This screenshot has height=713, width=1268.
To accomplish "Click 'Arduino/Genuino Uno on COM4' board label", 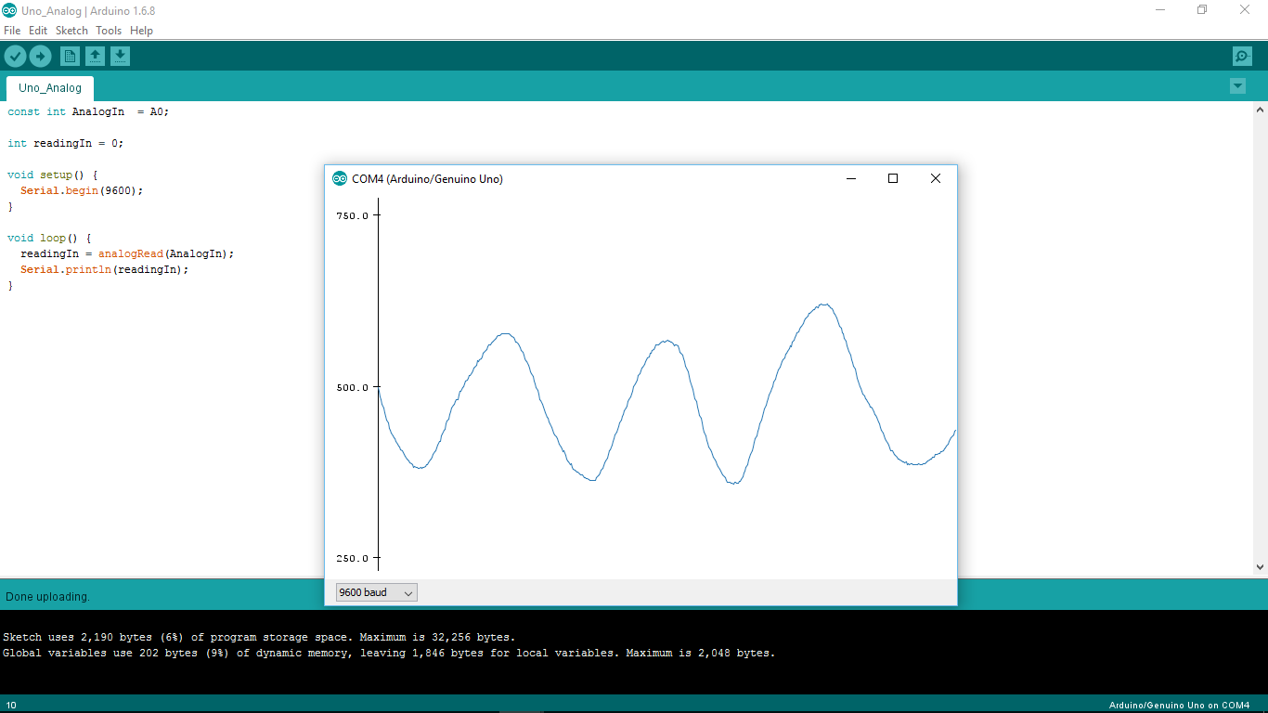I will pyautogui.click(x=1179, y=706).
